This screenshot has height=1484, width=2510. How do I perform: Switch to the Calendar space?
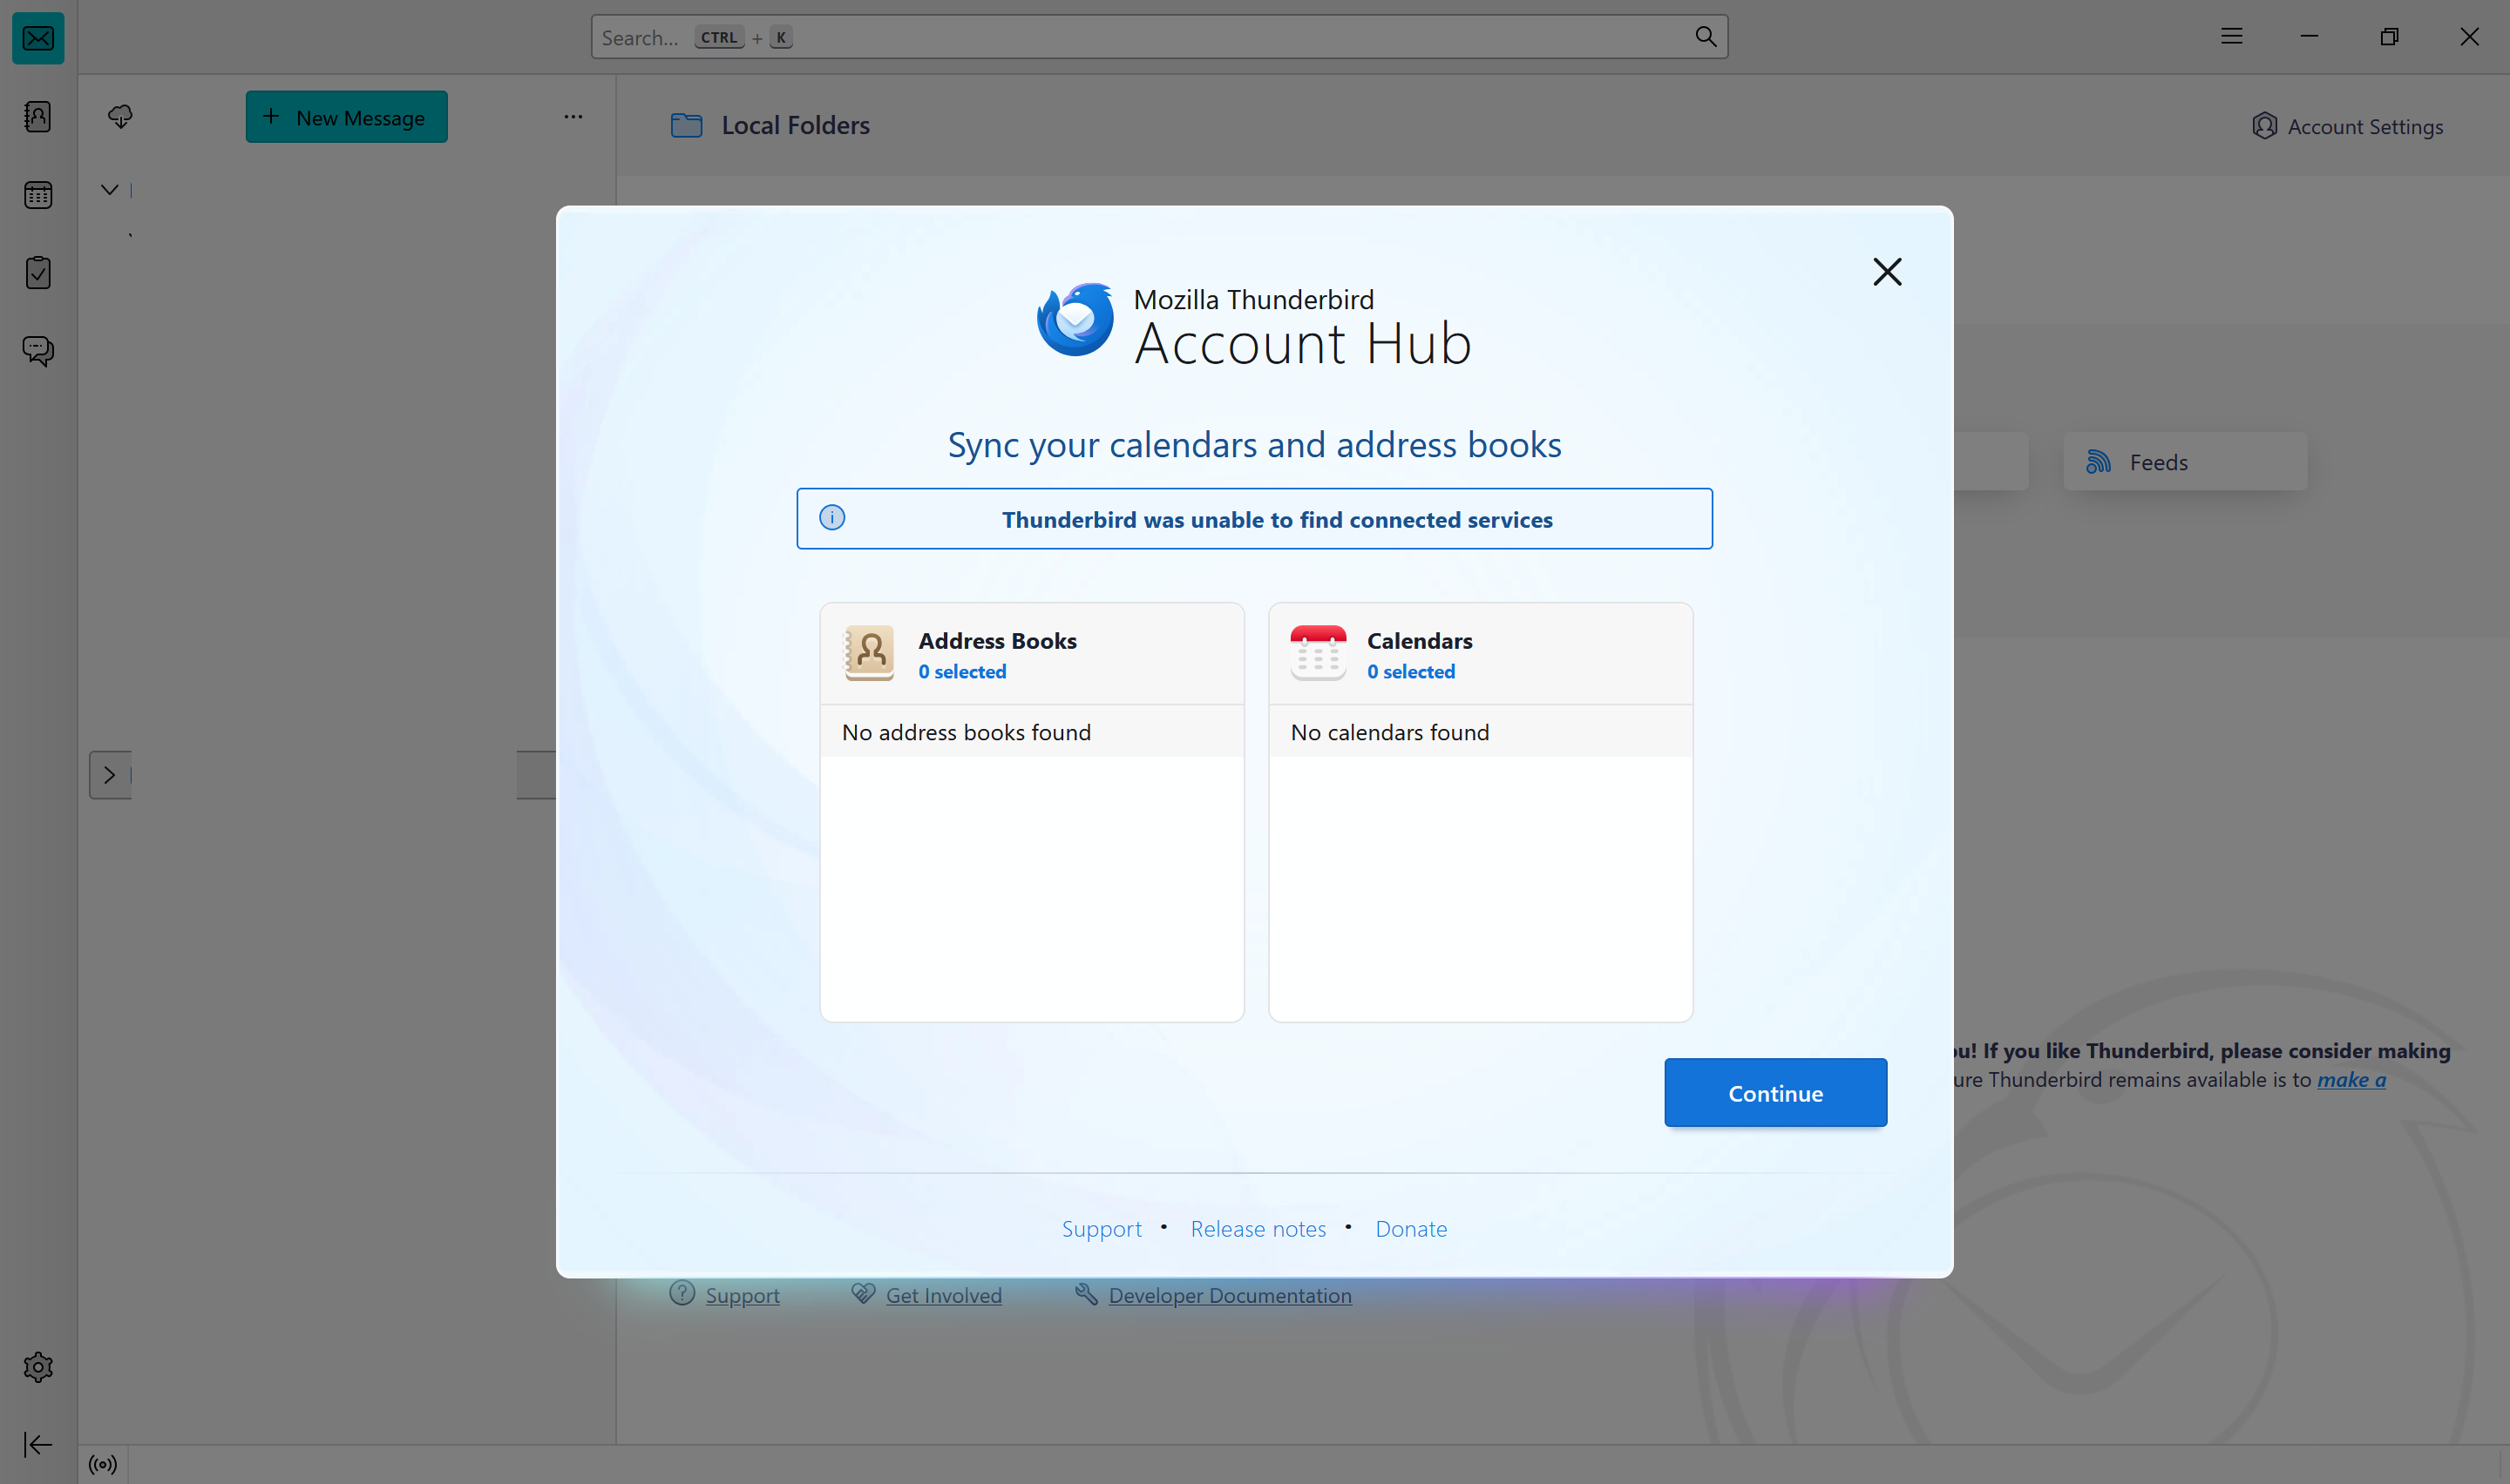click(38, 195)
